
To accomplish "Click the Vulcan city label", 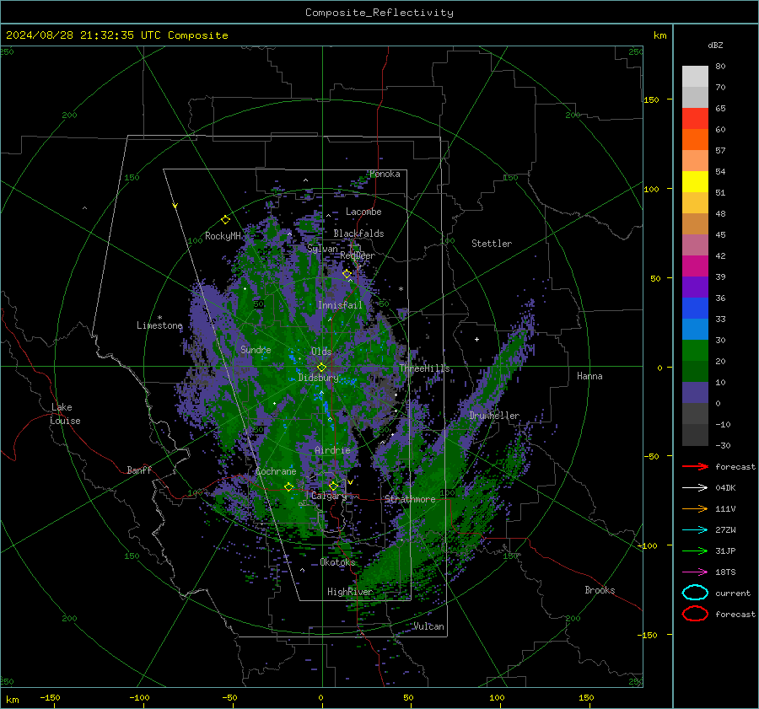I will coord(428,626).
